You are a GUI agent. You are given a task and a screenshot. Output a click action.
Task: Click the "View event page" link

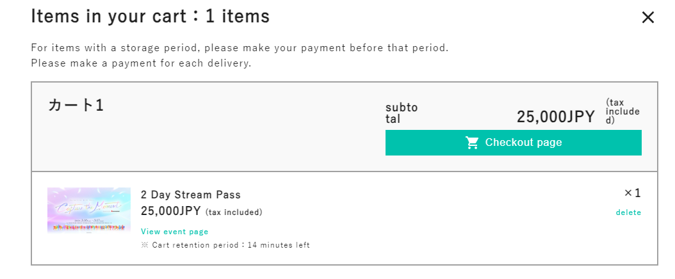point(174,232)
